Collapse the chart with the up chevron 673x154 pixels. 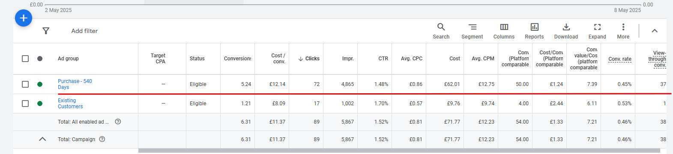pyautogui.click(x=655, y=31)
